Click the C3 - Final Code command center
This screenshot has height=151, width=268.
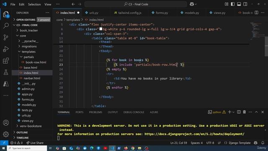[x=136, y=4]
